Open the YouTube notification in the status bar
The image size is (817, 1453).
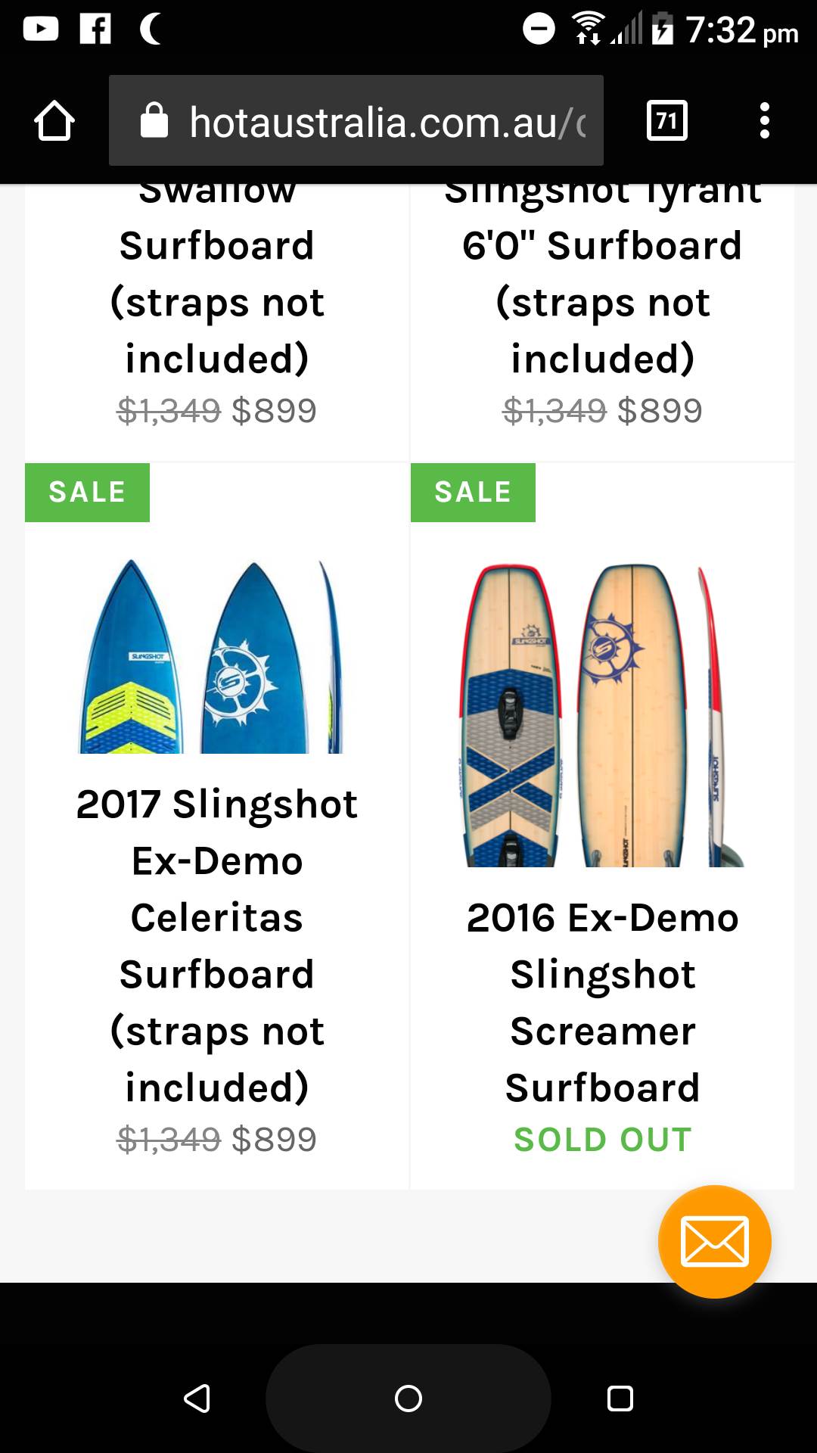pyautogui.click(x=42, y=30)
